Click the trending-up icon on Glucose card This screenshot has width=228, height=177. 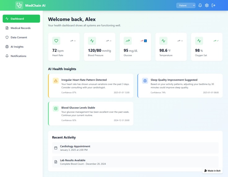128,41
